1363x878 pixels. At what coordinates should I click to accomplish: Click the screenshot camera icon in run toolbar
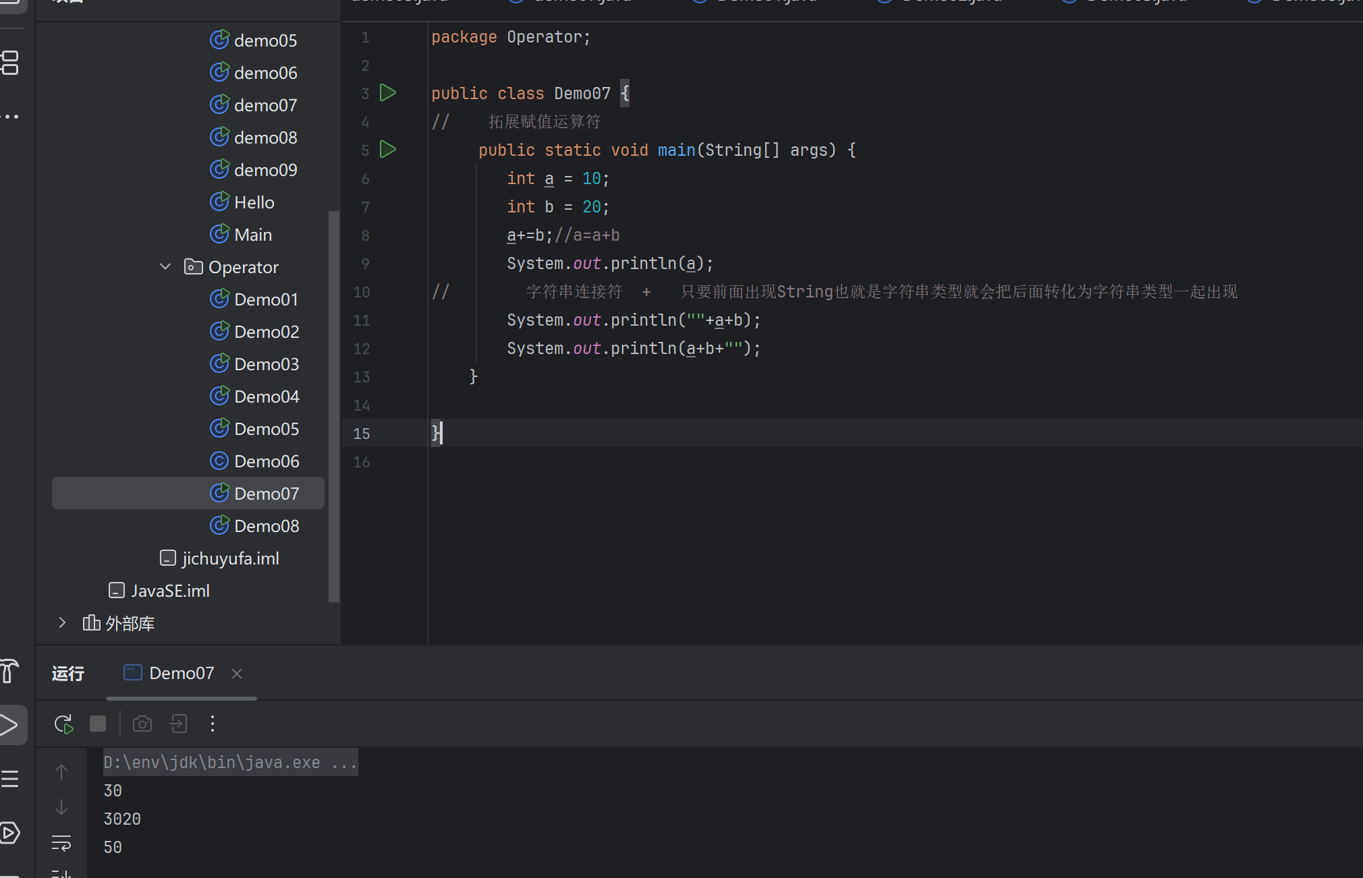pyautogui.click(x=142, y=724)
